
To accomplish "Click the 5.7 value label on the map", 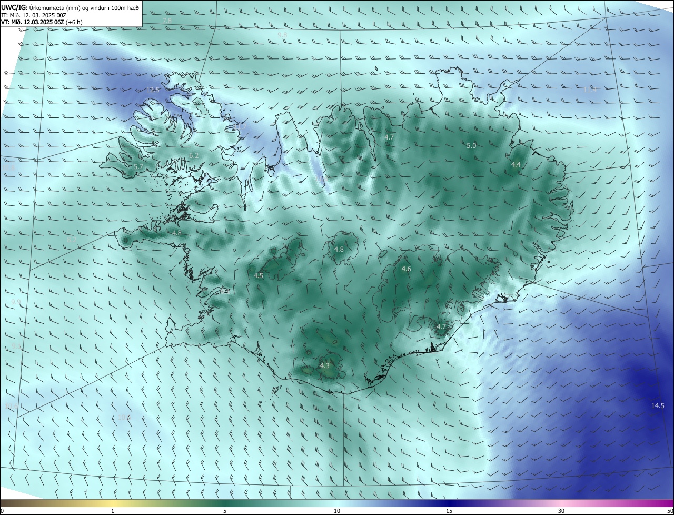I will 138,166.
